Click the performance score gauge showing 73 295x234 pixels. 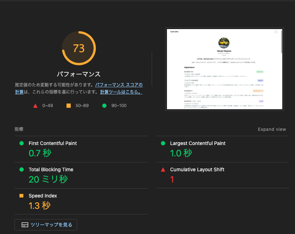pyautogui.click(x=79, y=48)
